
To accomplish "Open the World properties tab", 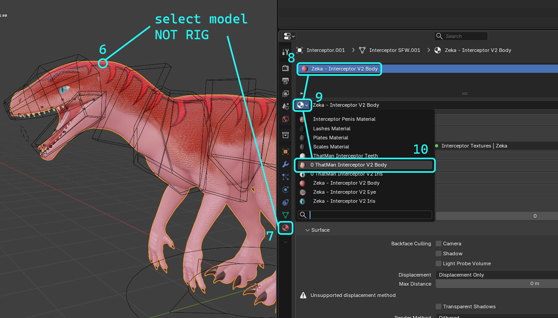I will [x=285, y=119].
